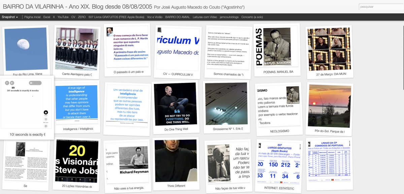The height and width of the screenshot is (194, 404).
Task: Open Do One Thing Well post
Action: [175, 104]
